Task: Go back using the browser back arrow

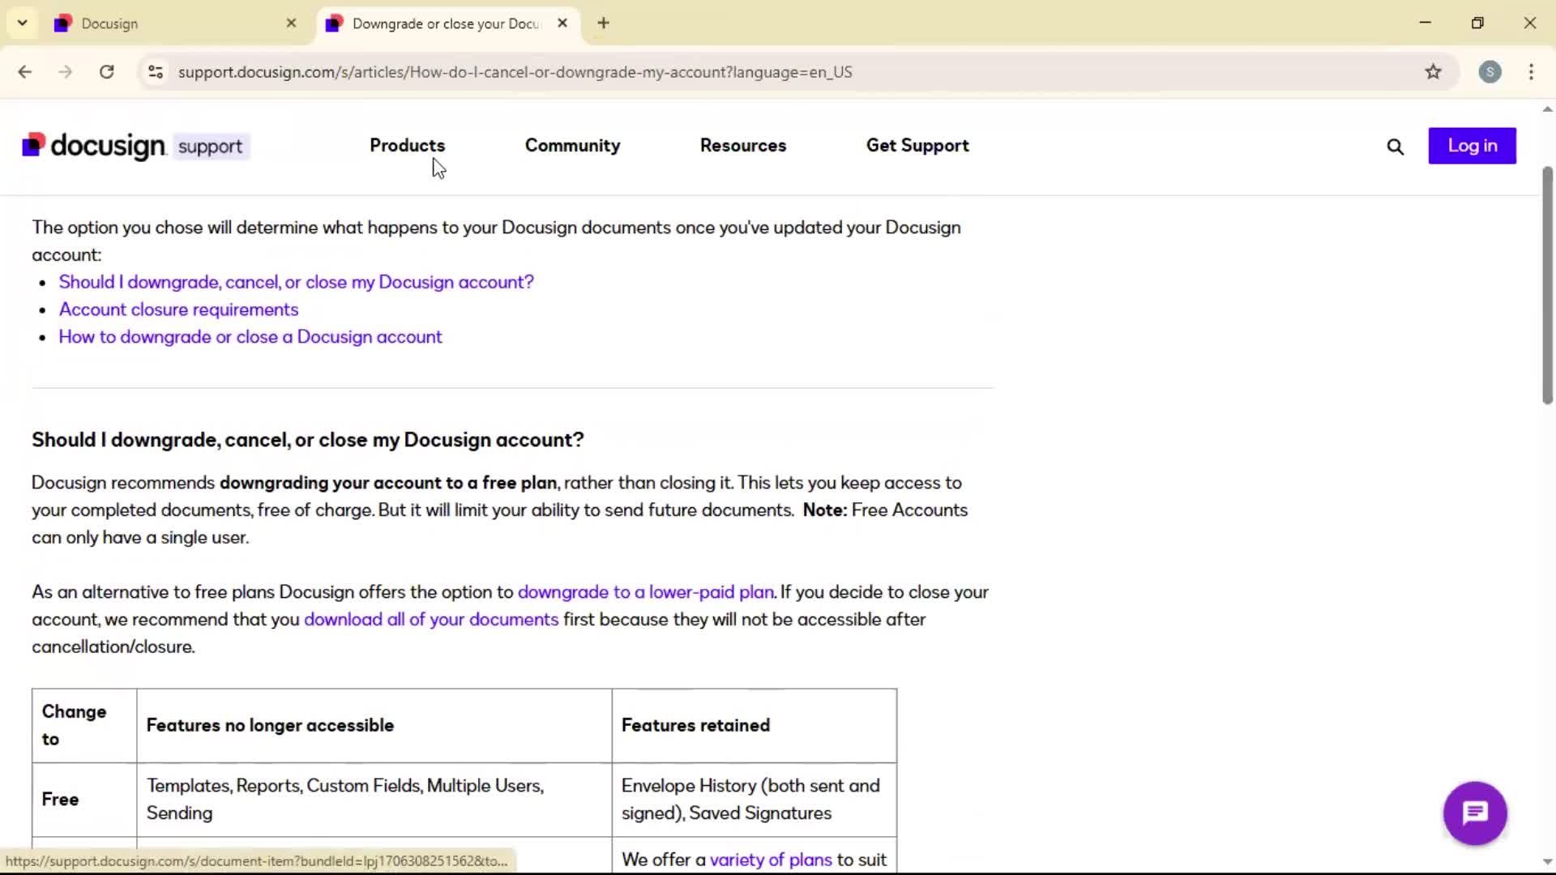Action: [25, 72]
